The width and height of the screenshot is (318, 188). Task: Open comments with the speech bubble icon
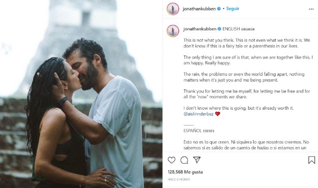[x=184, y=160]
